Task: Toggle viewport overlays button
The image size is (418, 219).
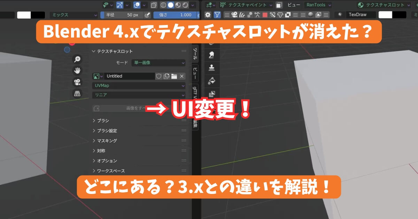Action: [137, 5]
